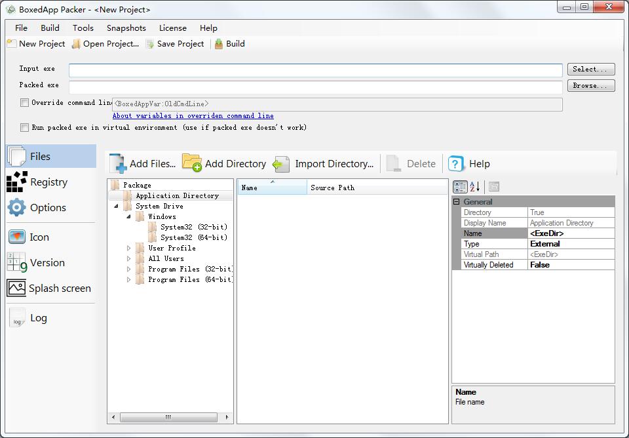This screenshot has height=438, width=629.
Task: Click the External Type value cell
Action: coord(571,244)
